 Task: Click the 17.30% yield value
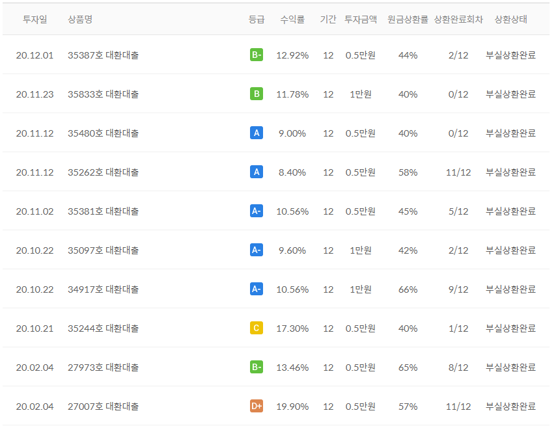(292, 329)
